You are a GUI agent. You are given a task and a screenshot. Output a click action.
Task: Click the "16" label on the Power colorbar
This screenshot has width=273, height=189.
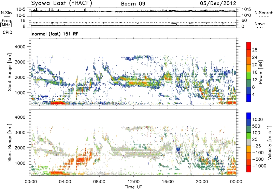click(255, 72)
